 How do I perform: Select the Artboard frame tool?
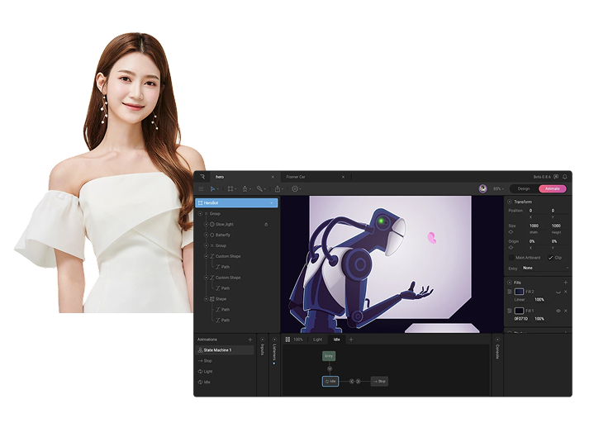[230, 188]
